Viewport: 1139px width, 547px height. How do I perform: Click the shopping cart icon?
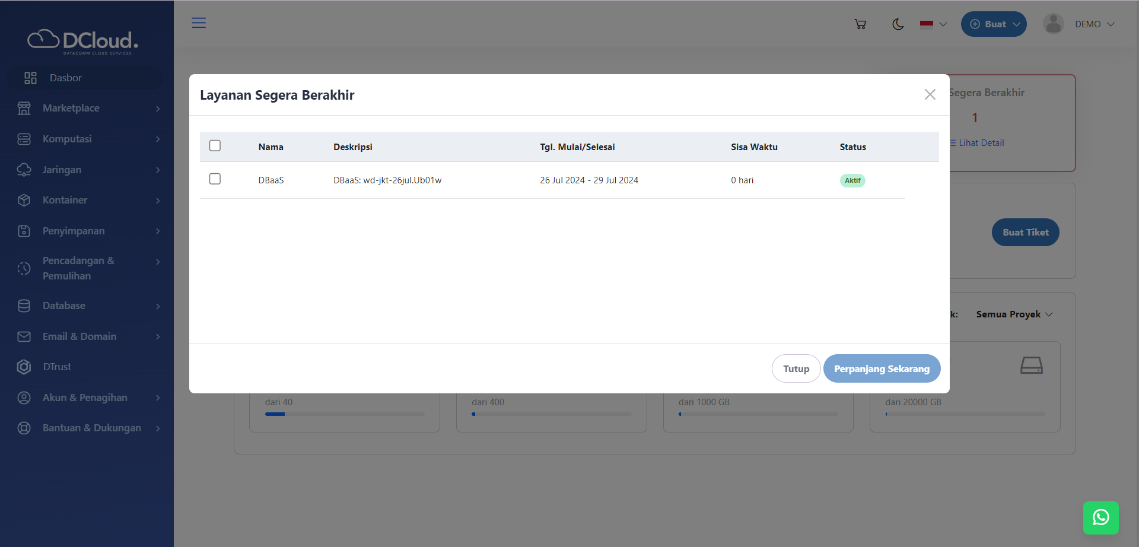pyautogui.click(x=860, y=24)
